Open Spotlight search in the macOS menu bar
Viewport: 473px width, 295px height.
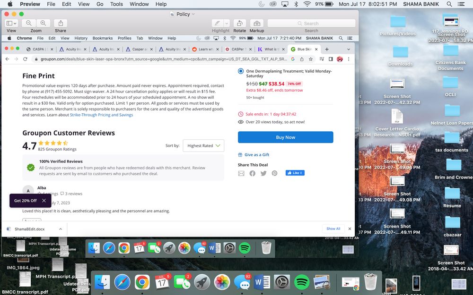449,4
